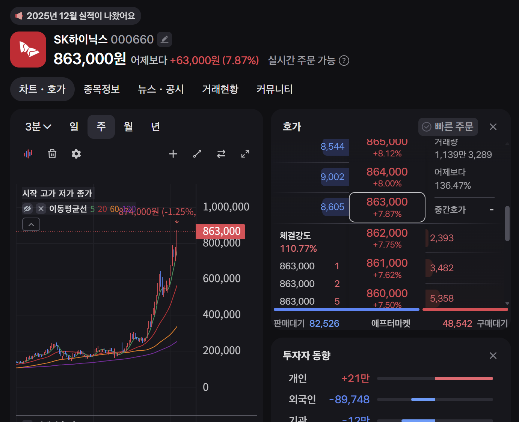Click the 호가 panel vertical scrollbar thumb

507,224
